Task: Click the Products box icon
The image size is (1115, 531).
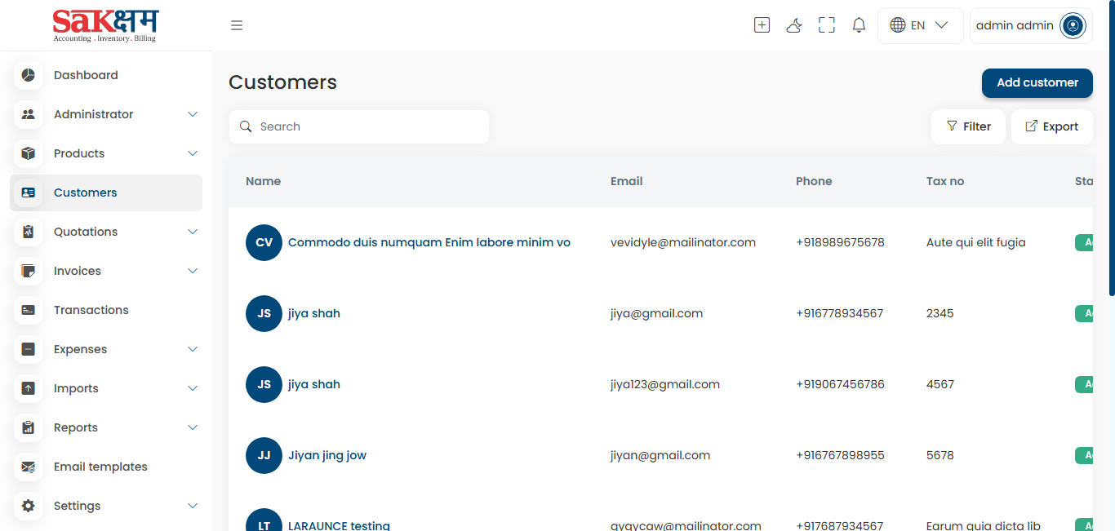Action: 29,153
